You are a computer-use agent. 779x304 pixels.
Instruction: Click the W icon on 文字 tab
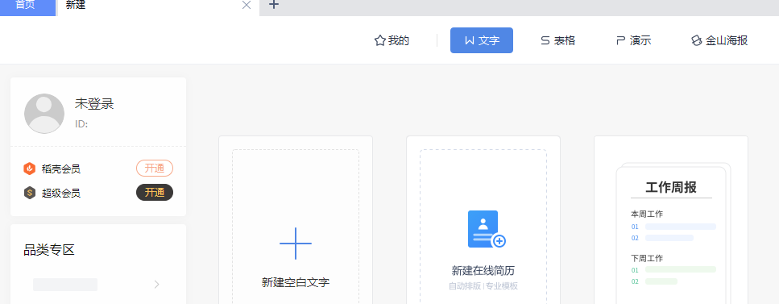coord(470,40)
